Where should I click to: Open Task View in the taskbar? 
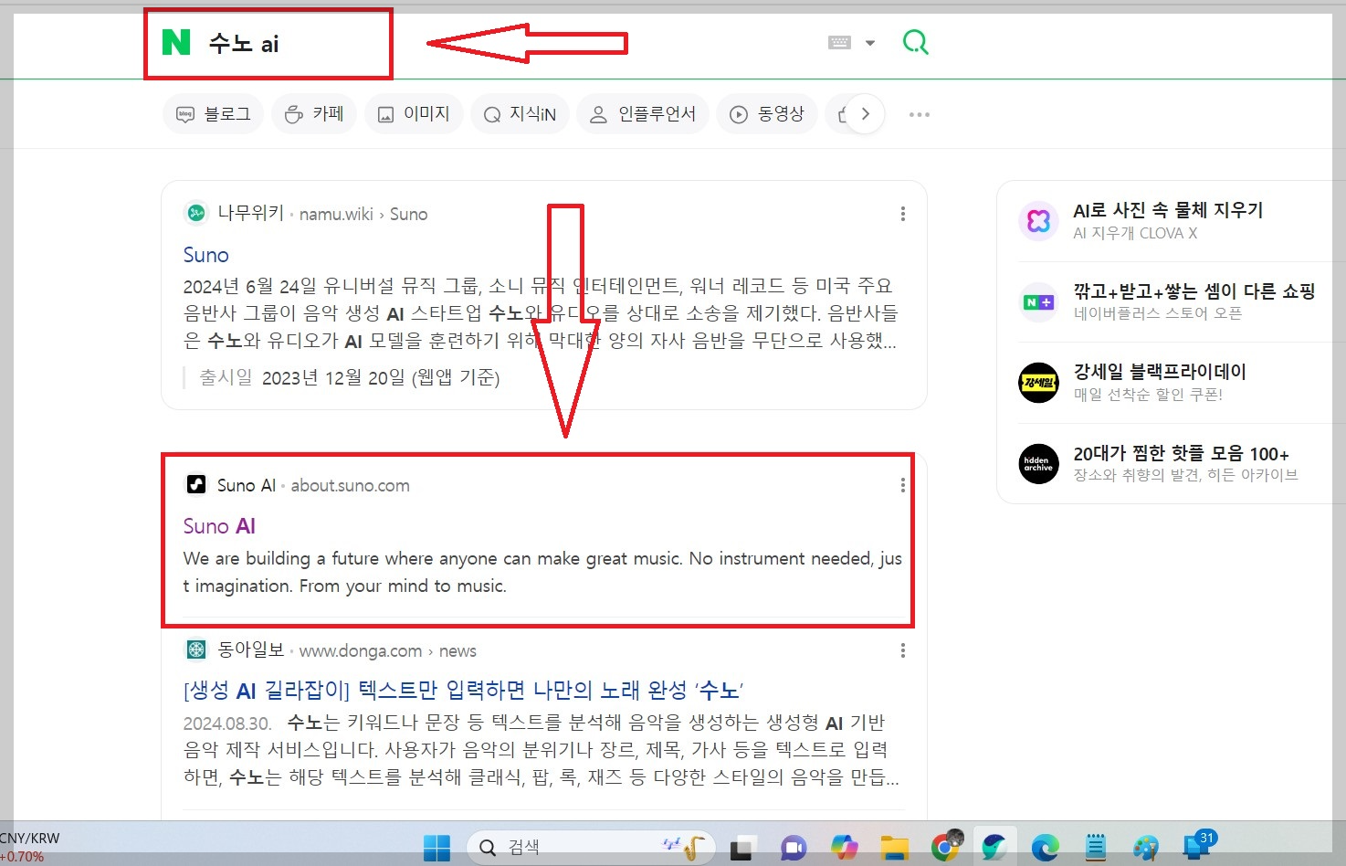click(742, 849)
